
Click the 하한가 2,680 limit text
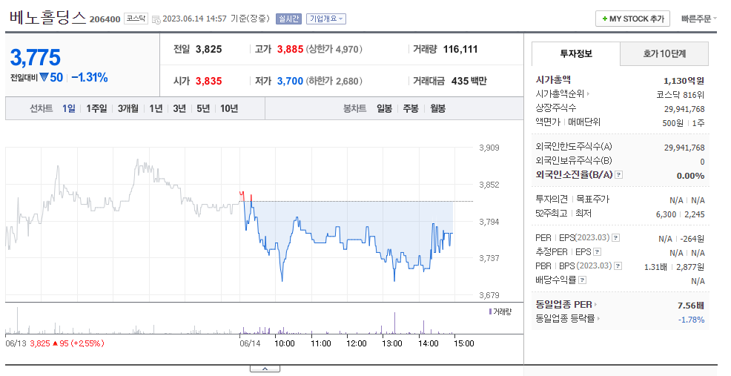pyautogui.click(x=334, y=81)
